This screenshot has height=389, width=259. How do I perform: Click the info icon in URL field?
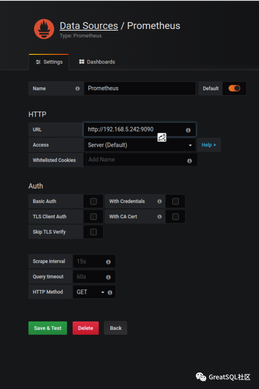point(188,130)
